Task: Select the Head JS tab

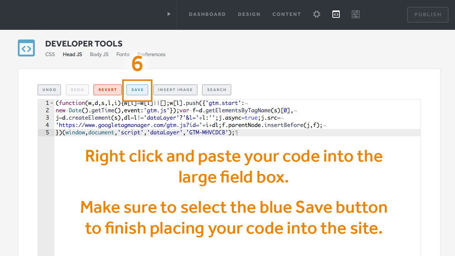Action: click(72, 55)
